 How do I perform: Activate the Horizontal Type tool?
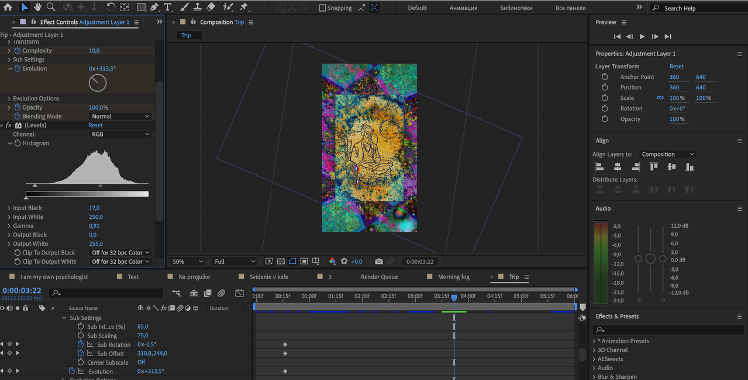[x=168, y=8]
